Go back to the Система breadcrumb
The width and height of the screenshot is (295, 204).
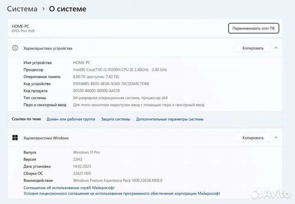pos(22,9)
